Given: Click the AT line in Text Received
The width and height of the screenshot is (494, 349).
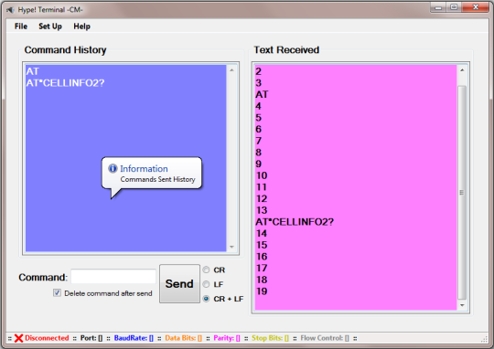Looking at the screenshot, I should (x=262, y=94).
